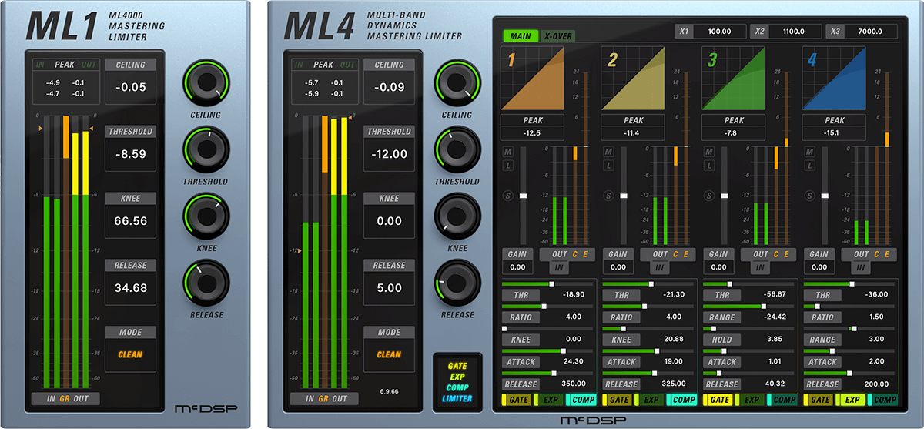924x429 pixels.
Task: Click band 1 THR slider
Action: coord(548,283)
